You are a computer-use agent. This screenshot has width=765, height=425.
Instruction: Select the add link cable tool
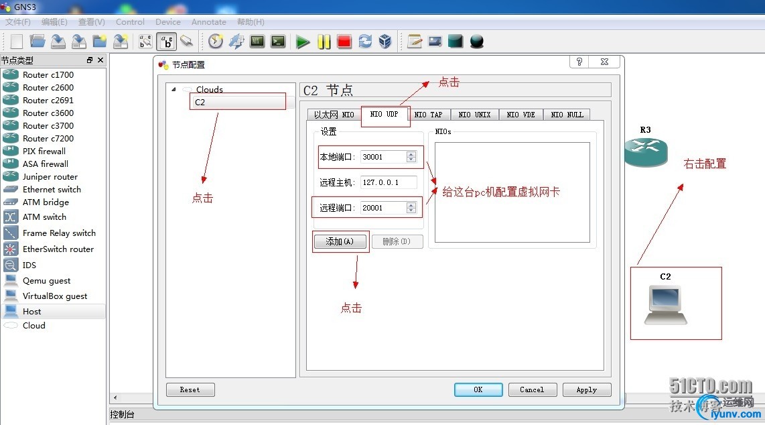point(186,42)
